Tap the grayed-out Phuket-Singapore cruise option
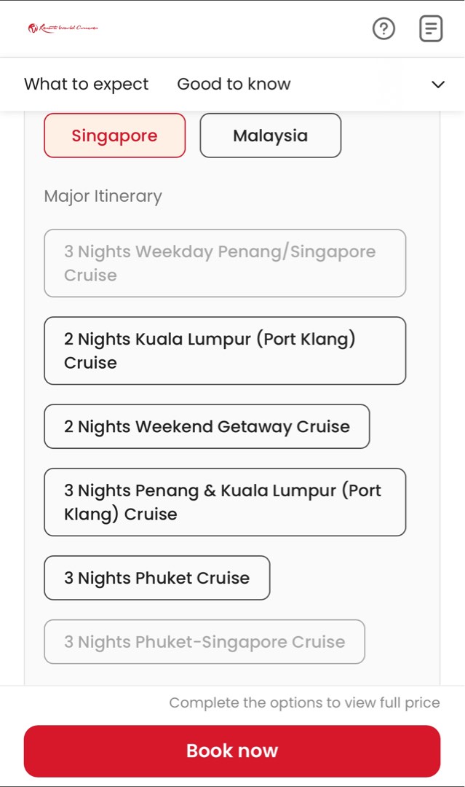Viewport: 465px width, 787px height. tap(204, 641)
